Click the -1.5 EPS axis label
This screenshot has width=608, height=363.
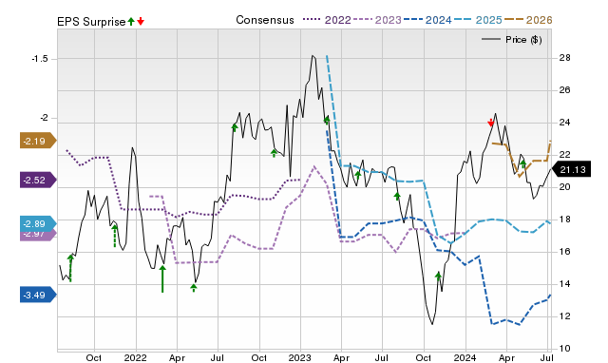point(40,59)
